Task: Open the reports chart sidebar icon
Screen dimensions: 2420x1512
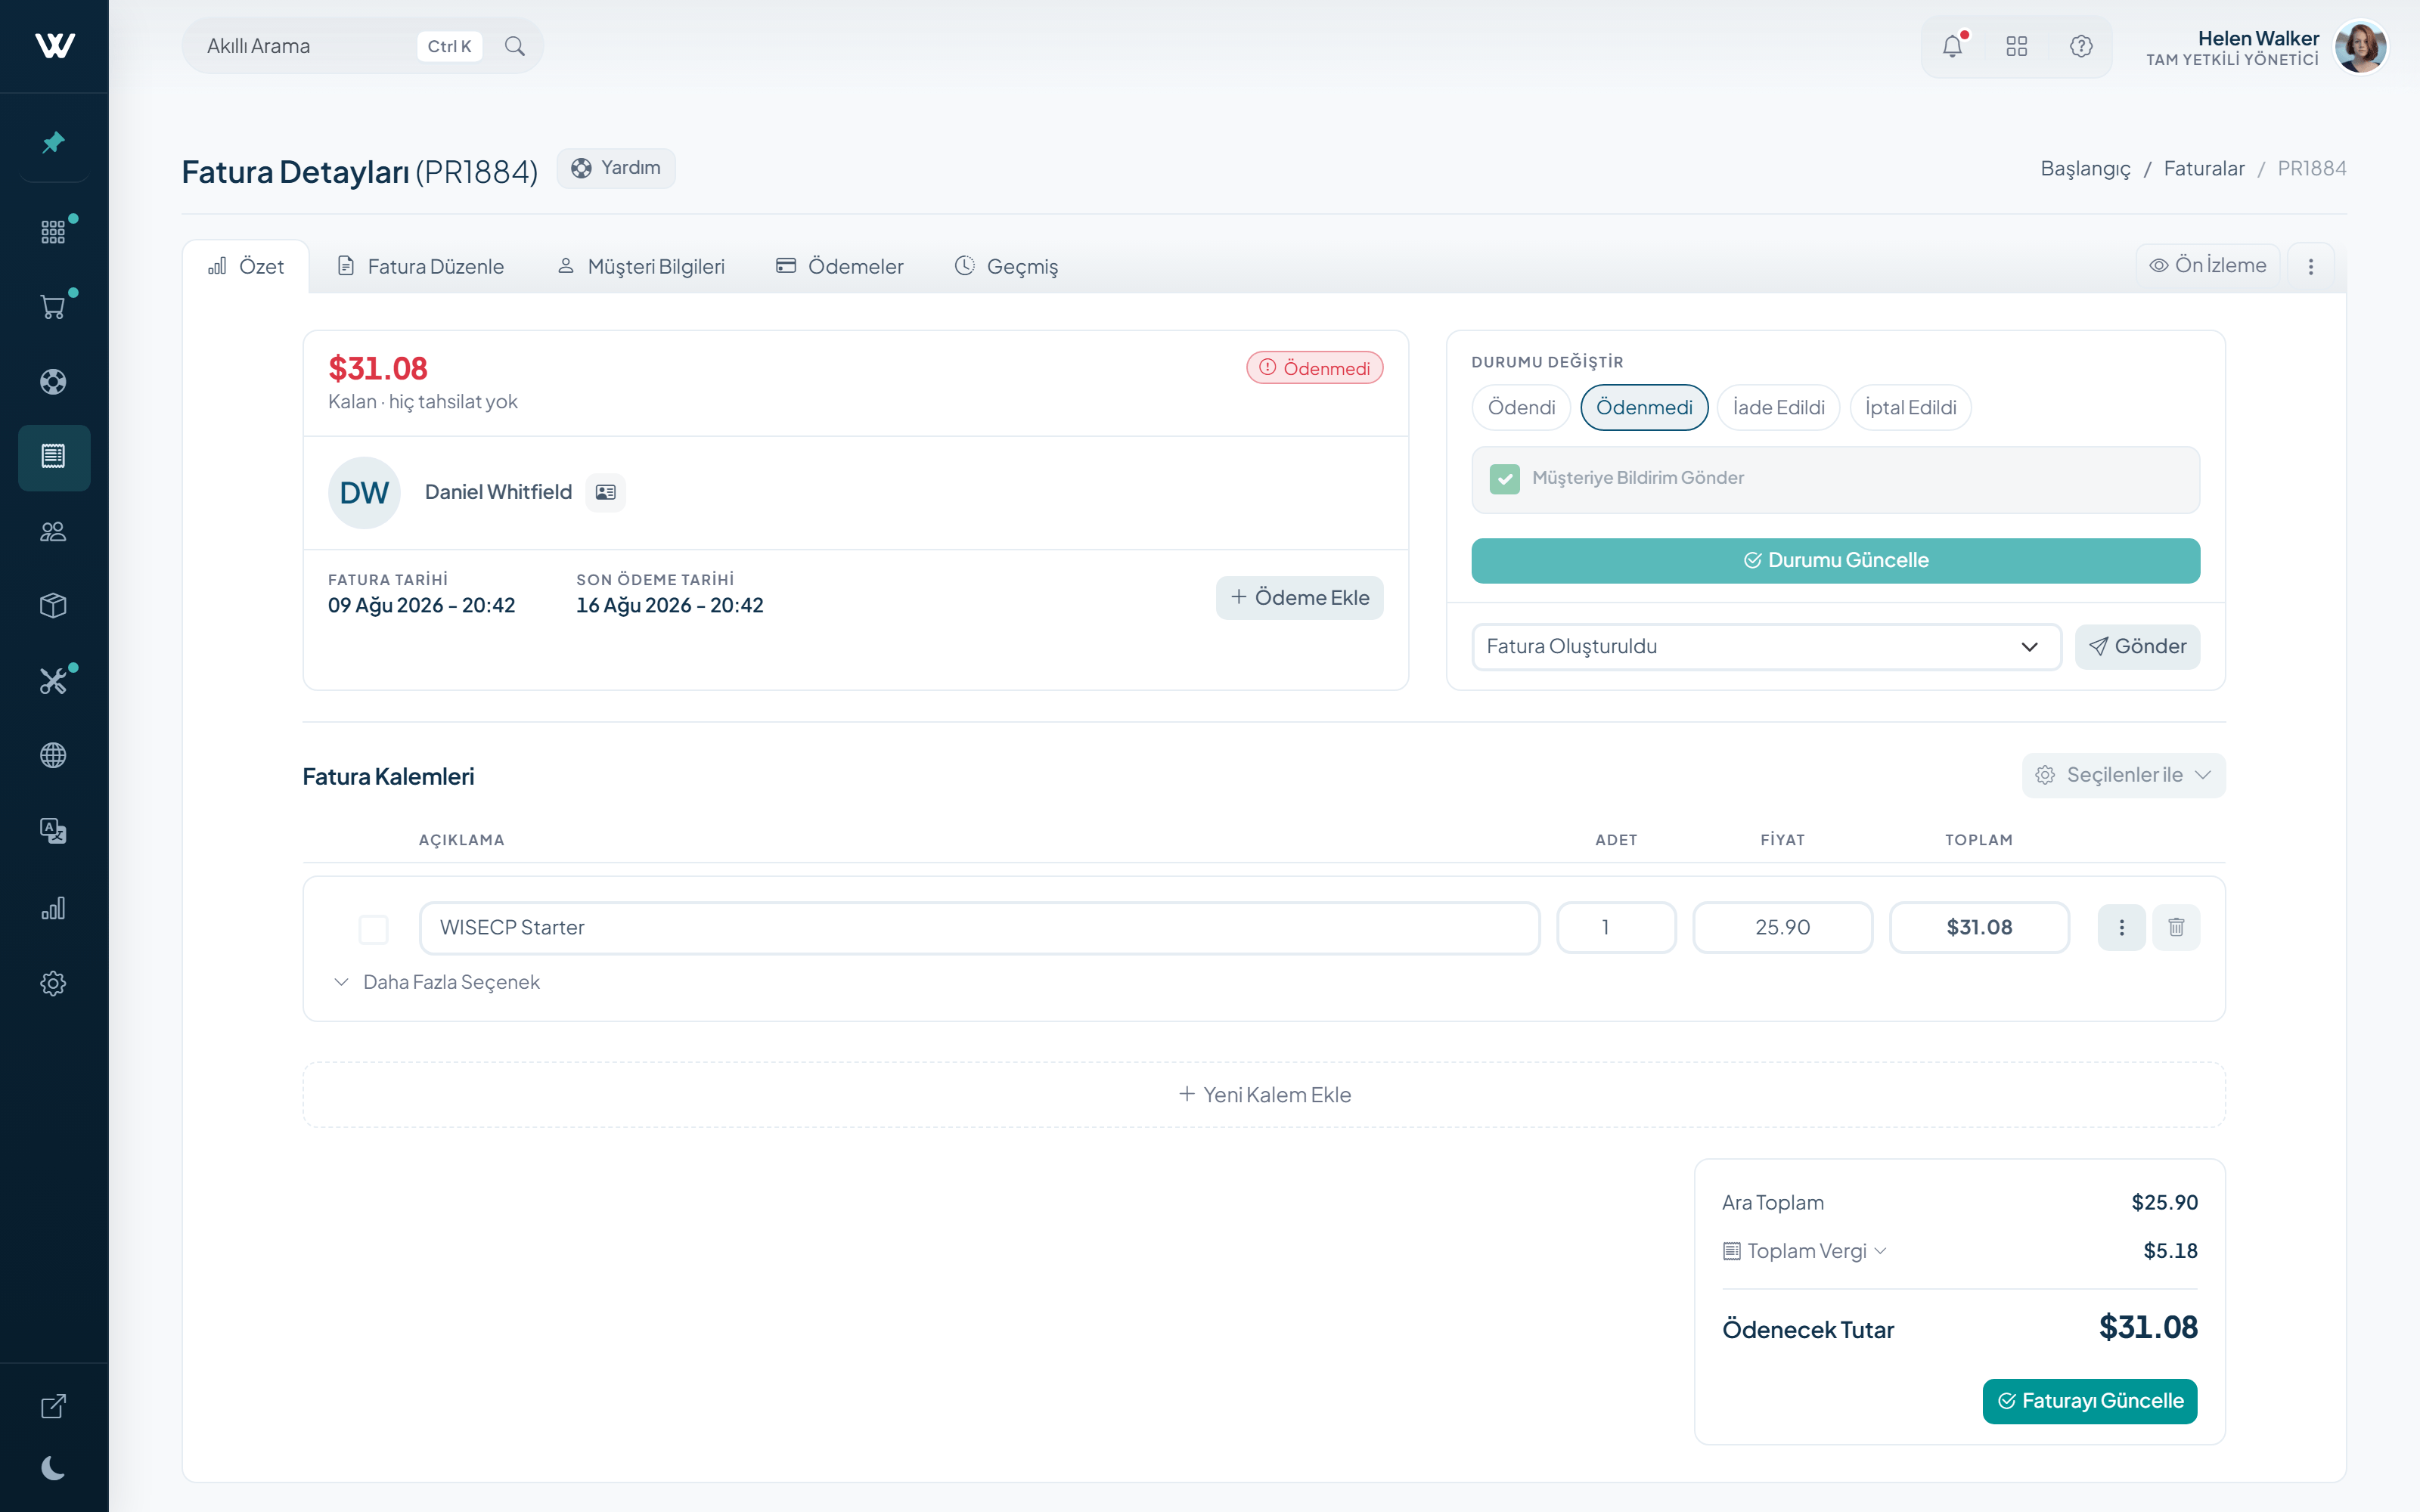Action: (x=54, y=908)
